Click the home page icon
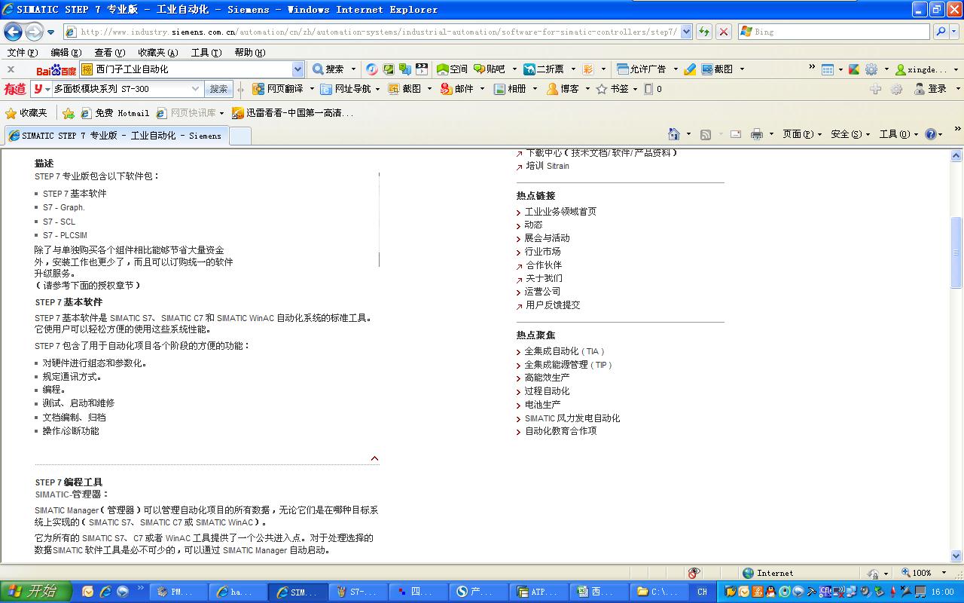 pyautogui.click(x=674, y=134)
